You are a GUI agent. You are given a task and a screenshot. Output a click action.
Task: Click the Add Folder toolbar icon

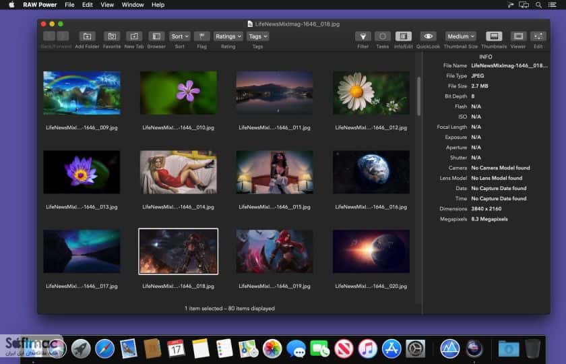point(87,36)
